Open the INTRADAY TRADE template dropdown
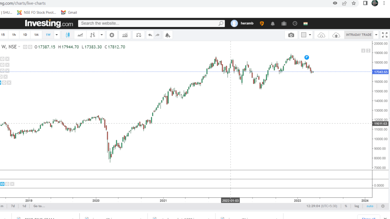Viewport: 390px width, 219px height. coord(376,35)
